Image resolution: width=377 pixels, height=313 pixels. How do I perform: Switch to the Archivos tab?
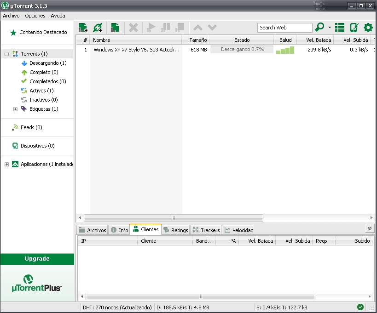(93, 230)
